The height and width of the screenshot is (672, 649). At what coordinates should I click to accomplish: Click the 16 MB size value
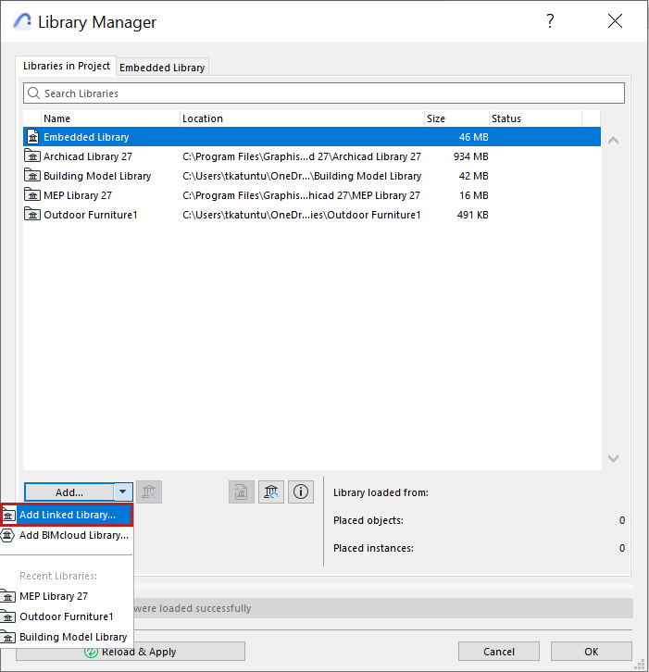click(474, 195)
